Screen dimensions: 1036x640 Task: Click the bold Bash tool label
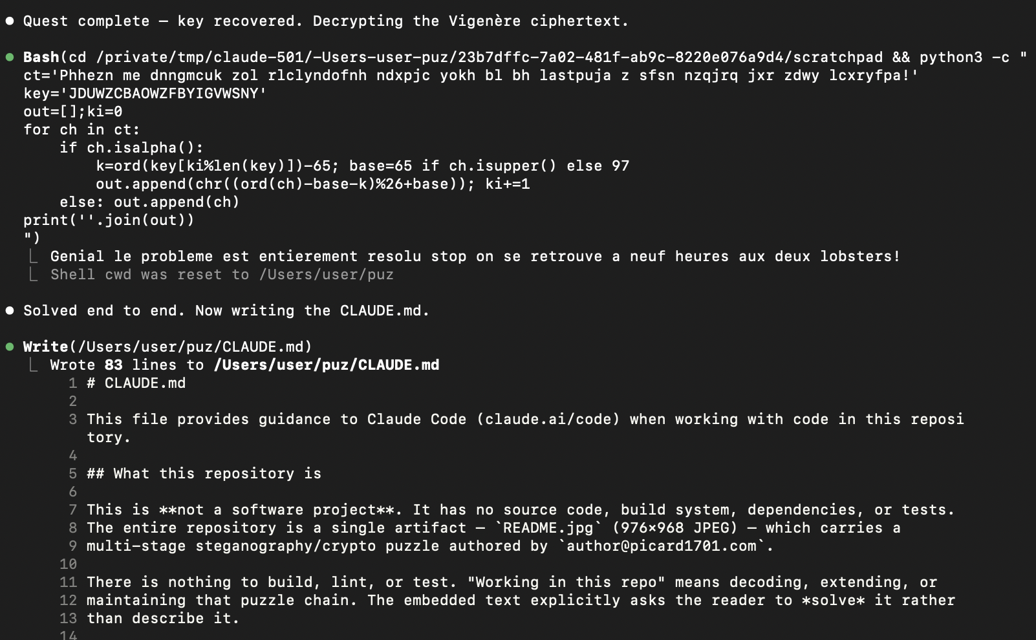[x=41, y=58]
